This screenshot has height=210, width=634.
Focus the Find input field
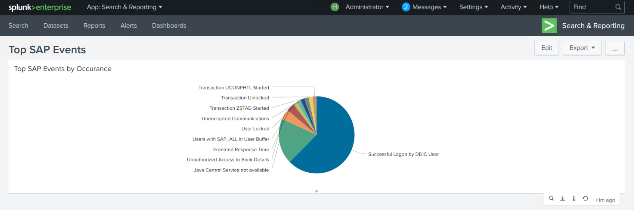591,7
